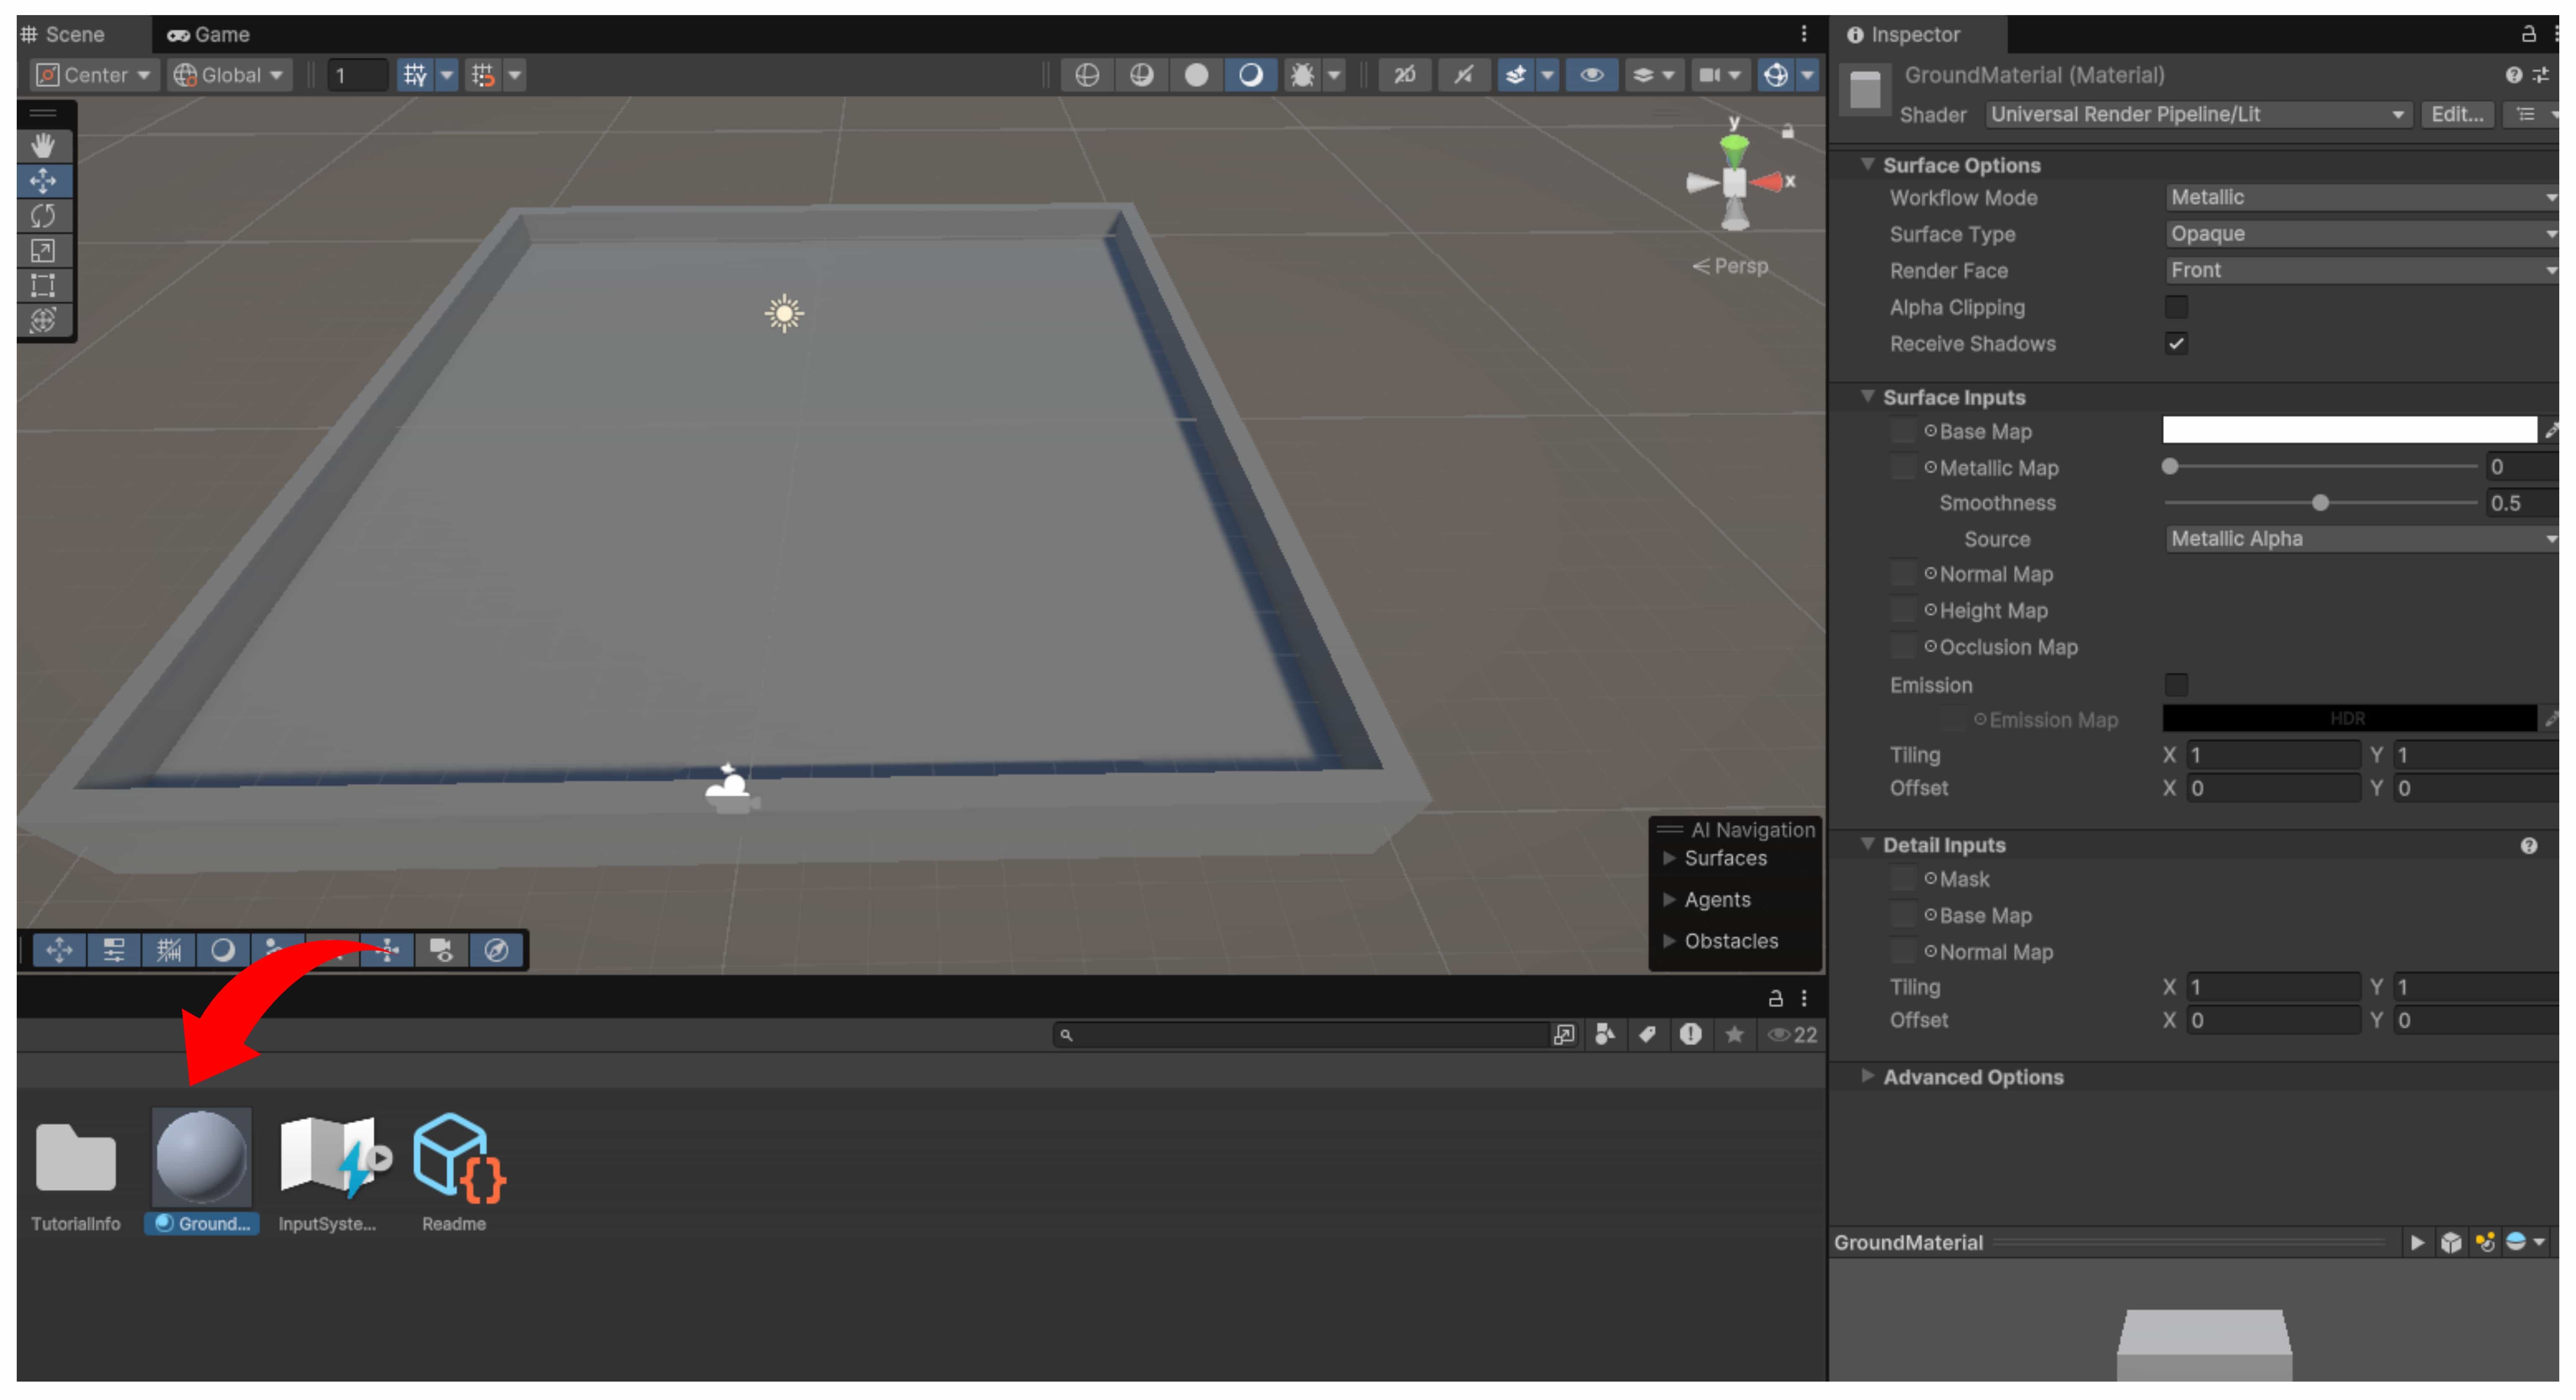Viewport: 2576px width, 1400px height.
Task: Open the Surface Type dropdown
Action: click(x=2360, y=234)
